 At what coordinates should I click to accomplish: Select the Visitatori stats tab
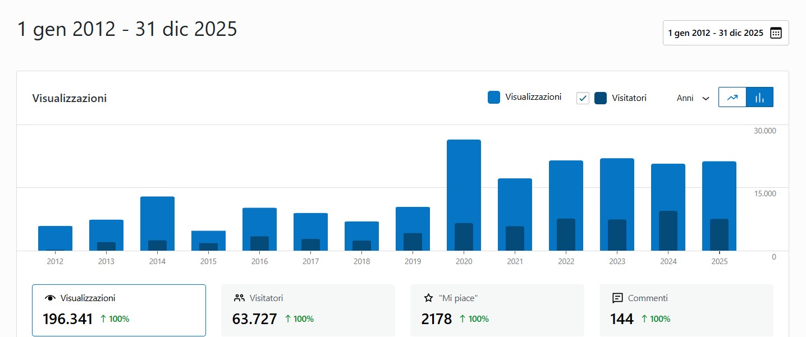pyautogui.click(x=308, y=310)
